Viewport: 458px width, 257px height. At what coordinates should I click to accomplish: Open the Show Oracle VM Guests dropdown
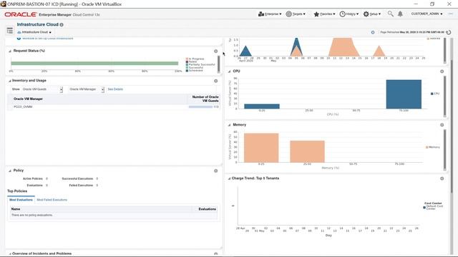(x=42, y=89)
